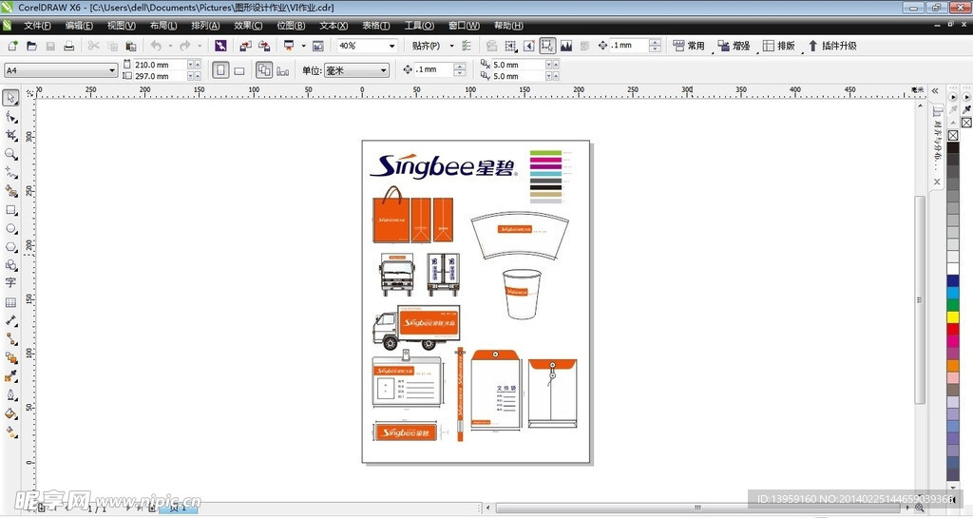The image size is (973, 518).
Task: Pick the yellow swatch in color palette
Action: [953, 317]
